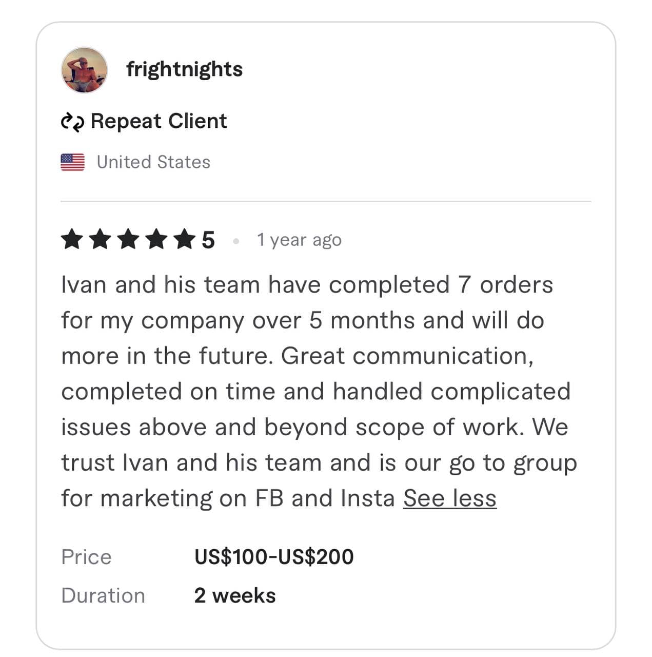Click the second rating star
Image resolution: width=652 pixels, height=657 pixels.
click(100, 240)
